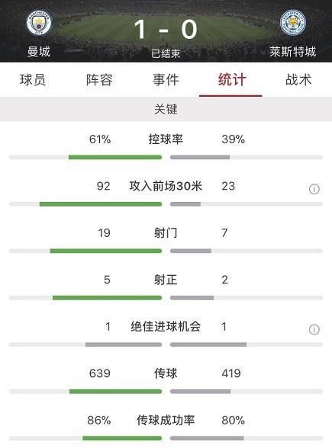This screenshot has height=448, width=332.
Task: Open info icon beside 攻入前场30米
Action: pyautogui.click(x=314, y=189)
